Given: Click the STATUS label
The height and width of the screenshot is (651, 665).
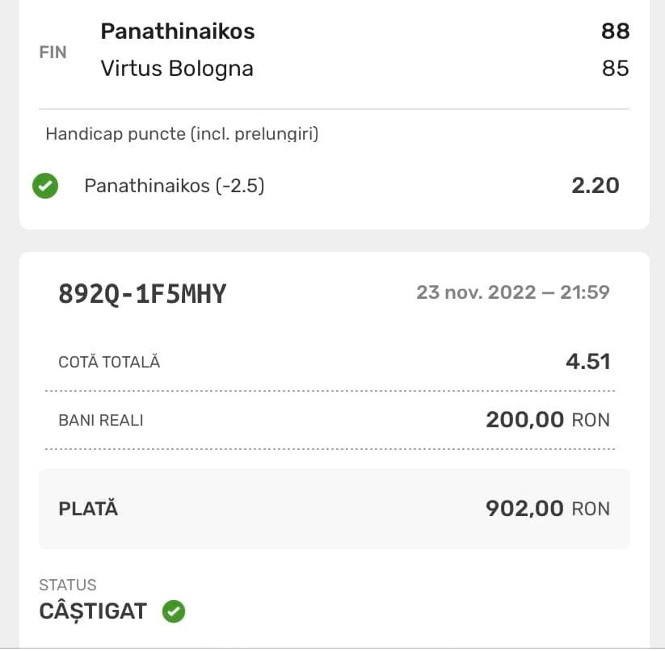Looking at the screenshot, I should (x=68, y=585).
